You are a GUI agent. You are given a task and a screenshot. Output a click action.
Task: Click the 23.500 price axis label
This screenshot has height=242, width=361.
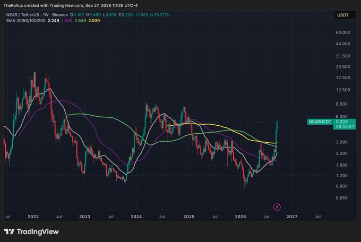point(343,67)
